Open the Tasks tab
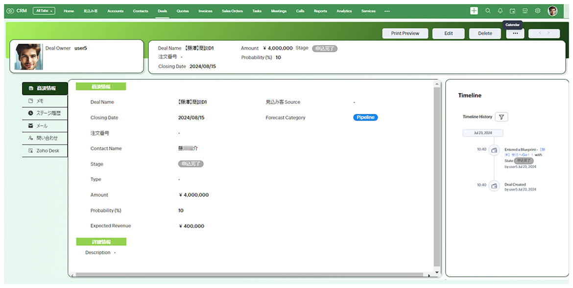The height and width of the screenshot is (288, 573). (257, 11)
